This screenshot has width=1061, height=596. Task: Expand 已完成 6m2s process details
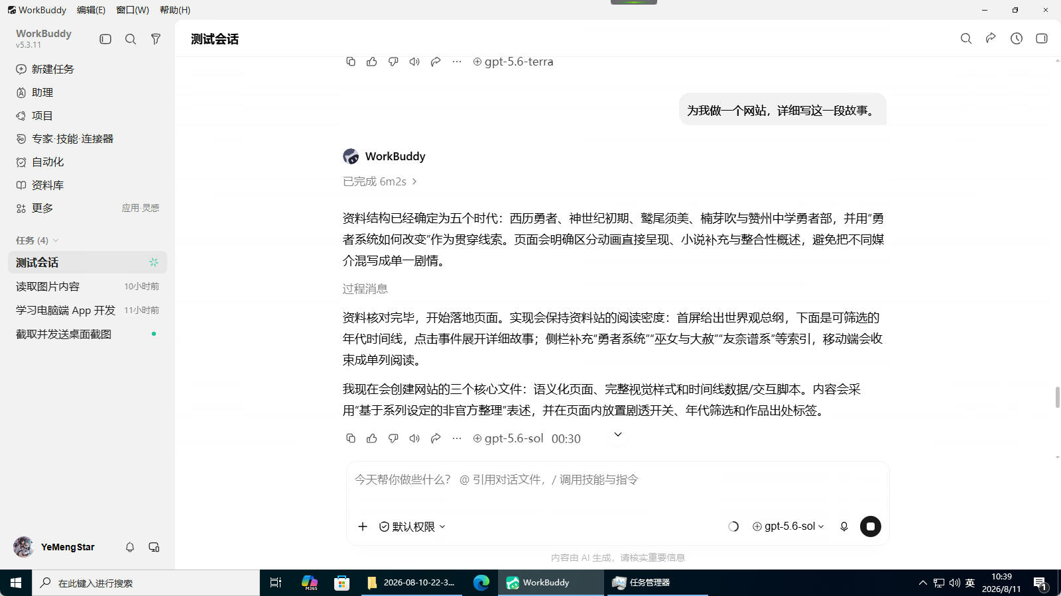(380, 181)
